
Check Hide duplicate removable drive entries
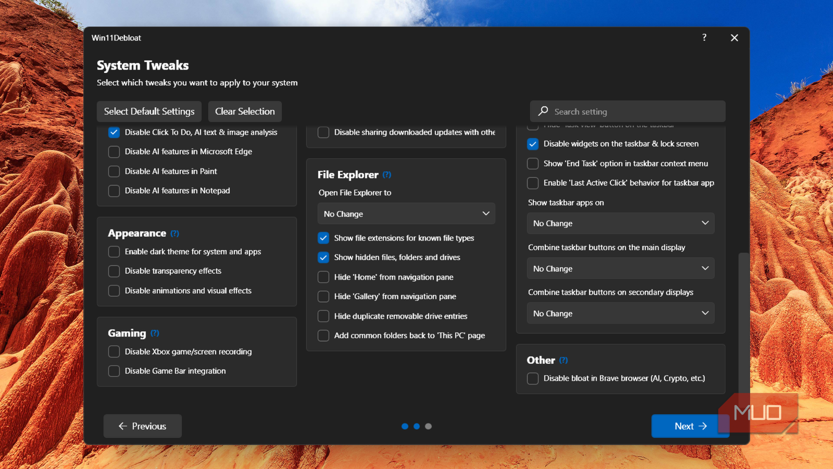point(323,316)
